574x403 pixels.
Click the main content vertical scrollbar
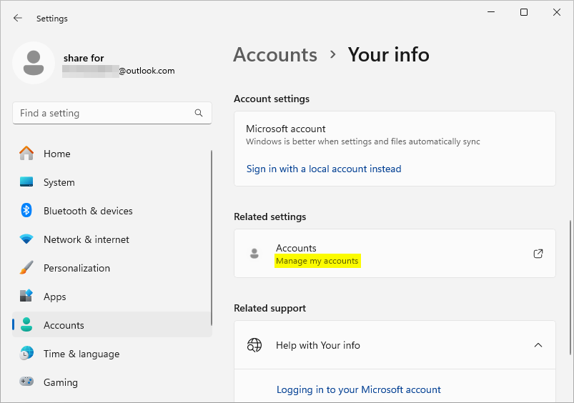pyautogui.click(x=570, y=287)
